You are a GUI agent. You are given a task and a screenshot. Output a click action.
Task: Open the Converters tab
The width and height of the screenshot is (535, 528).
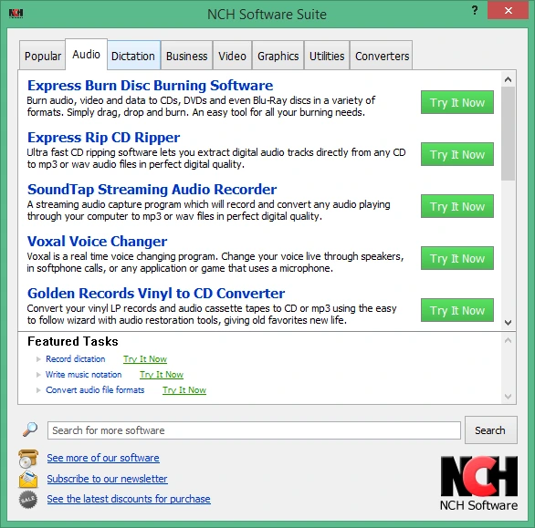(382, 56)
